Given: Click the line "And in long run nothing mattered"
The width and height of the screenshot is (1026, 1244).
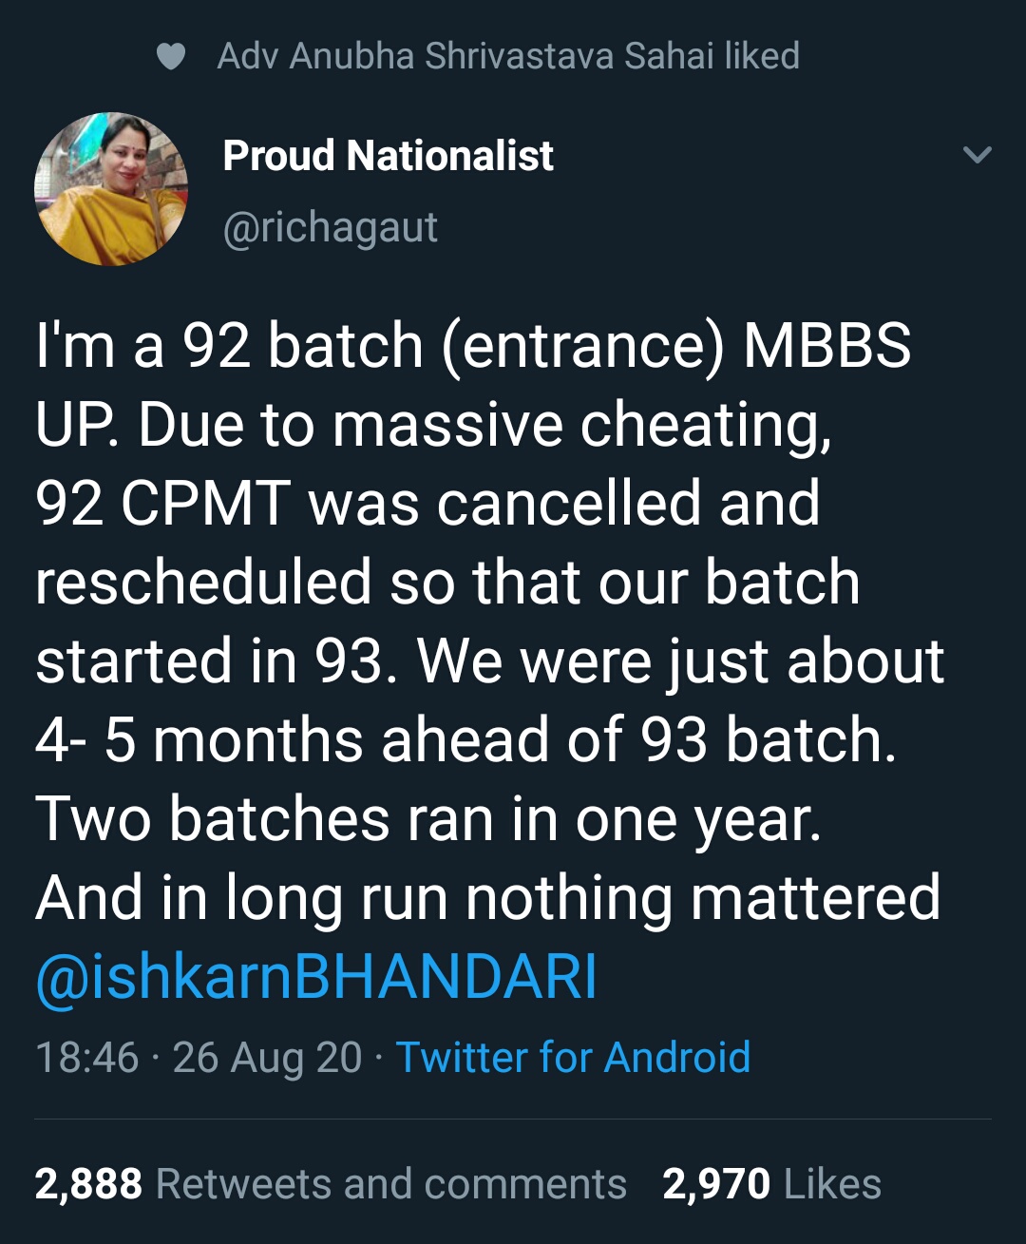Looking at the screenshot, I should [x=487, y=898].
